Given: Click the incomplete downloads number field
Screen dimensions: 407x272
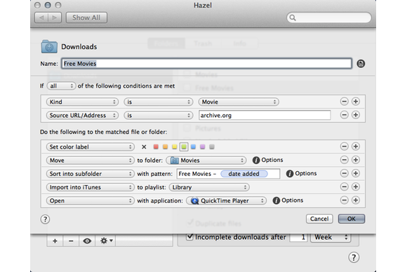Looking at the screenshot, I should (298, 237).
